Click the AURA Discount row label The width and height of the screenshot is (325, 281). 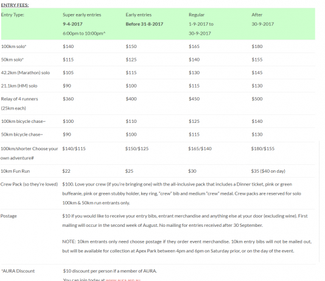(x=18, y=271)
